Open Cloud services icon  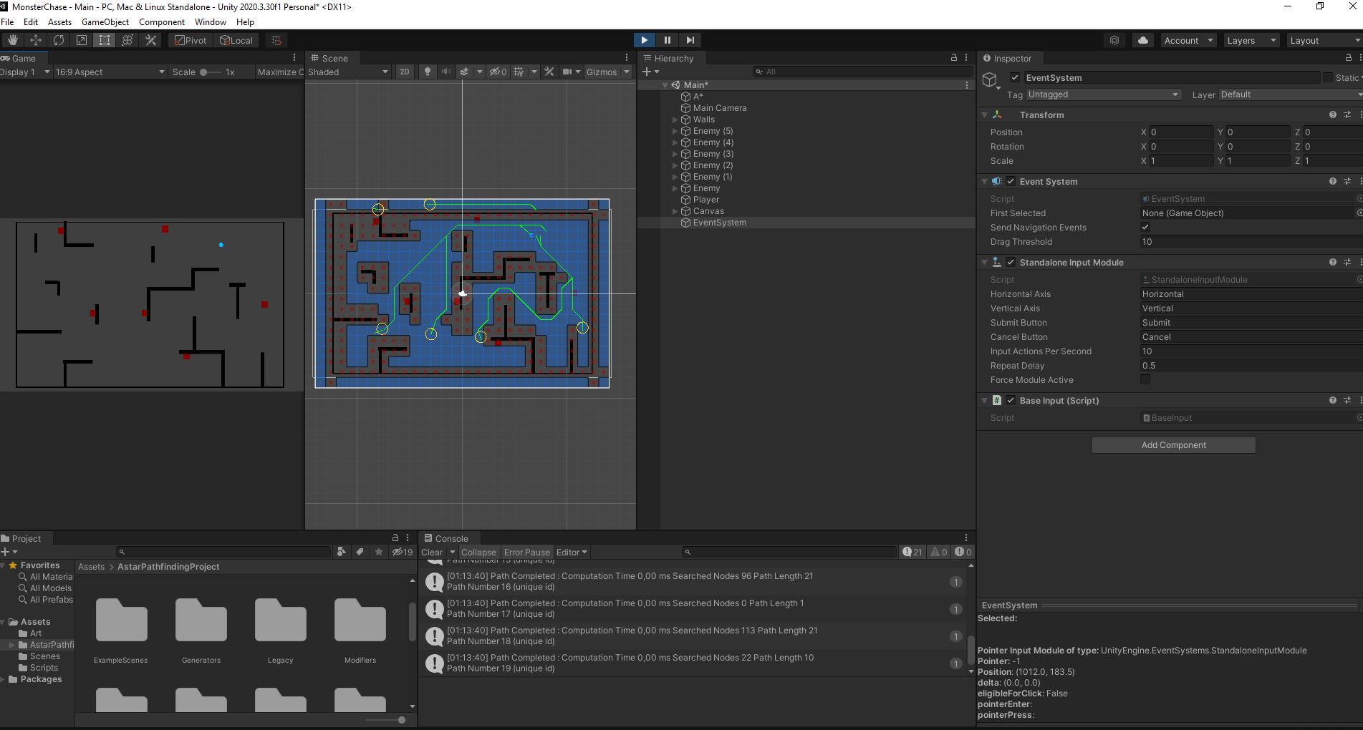coord(1142,40)
